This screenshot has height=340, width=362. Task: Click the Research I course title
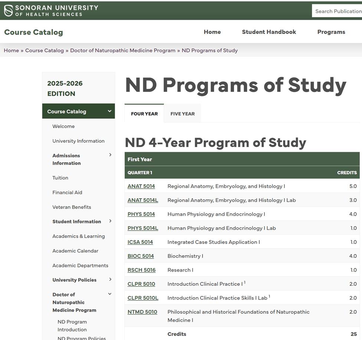pos(180,270)
